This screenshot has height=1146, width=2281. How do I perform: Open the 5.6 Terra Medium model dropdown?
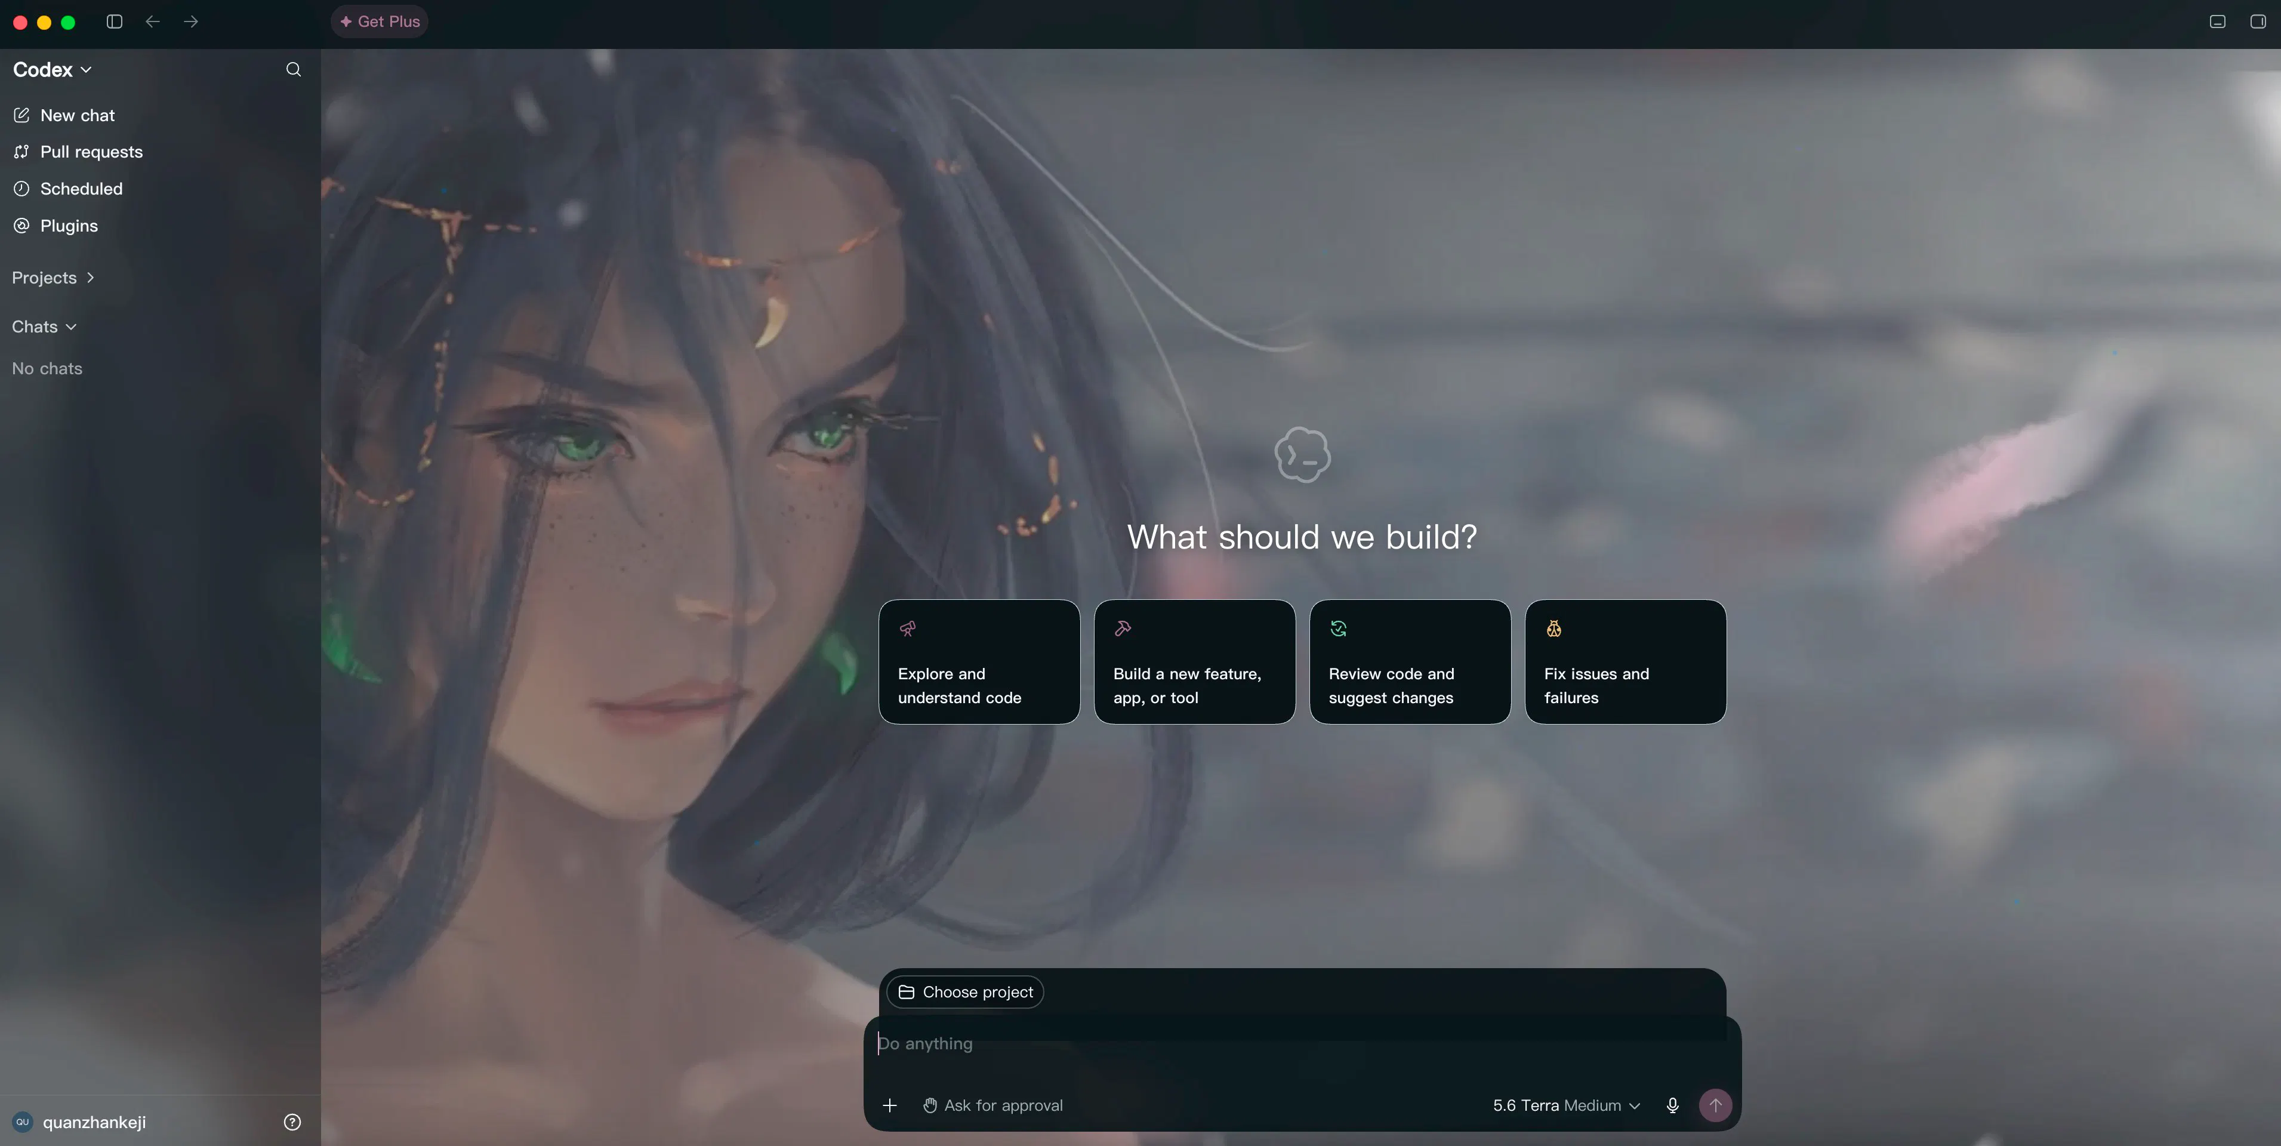[1567, 1105]
